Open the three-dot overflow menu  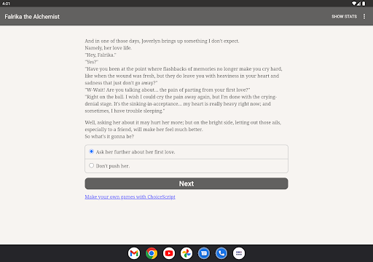364,16
